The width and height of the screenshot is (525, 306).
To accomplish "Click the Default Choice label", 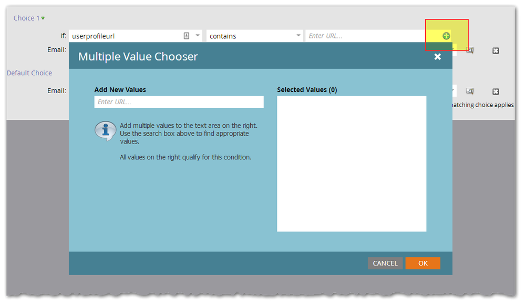I will pos(29,73).
